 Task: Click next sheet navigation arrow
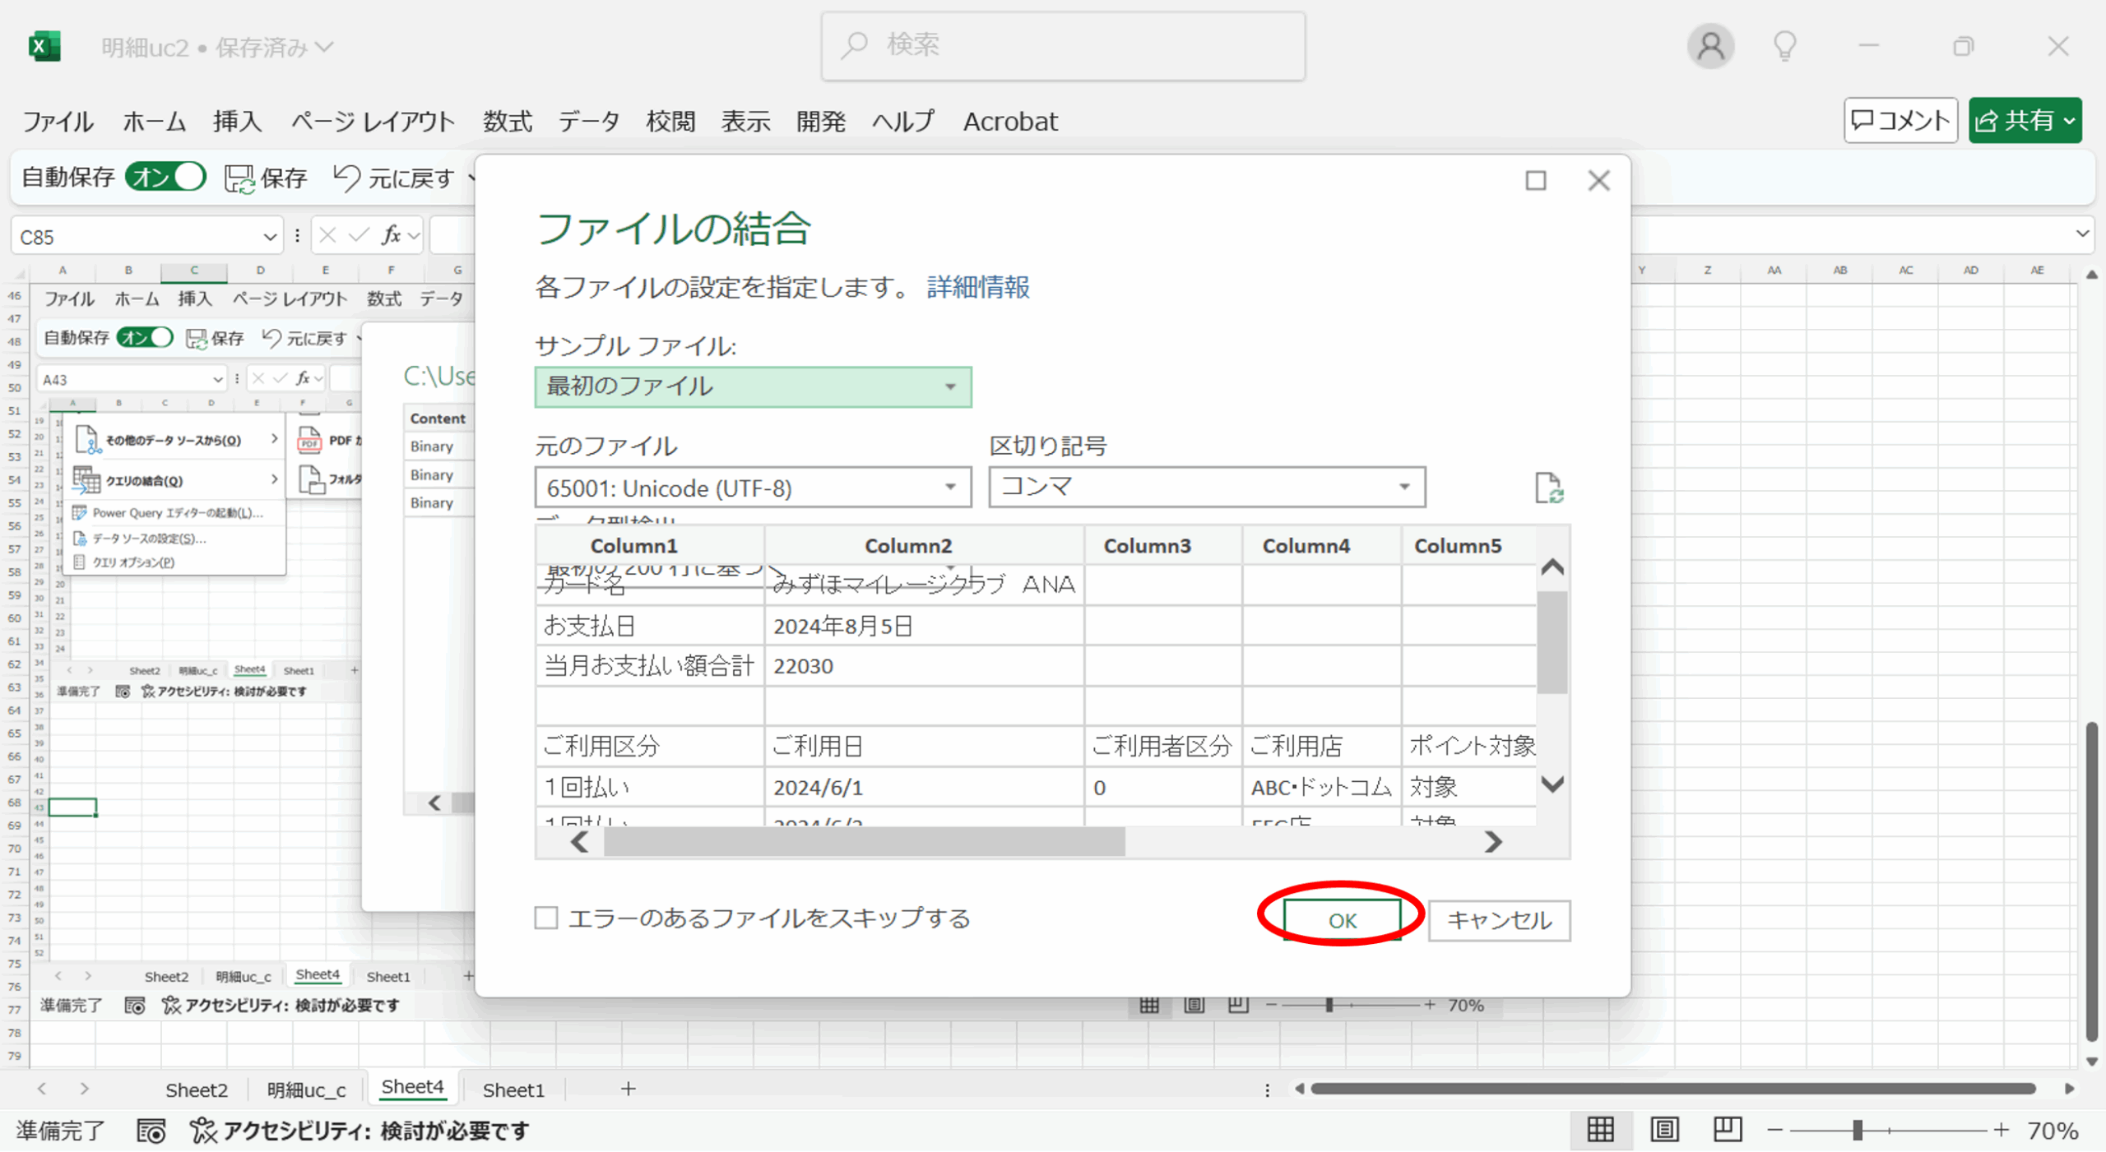pos(84,1089)
